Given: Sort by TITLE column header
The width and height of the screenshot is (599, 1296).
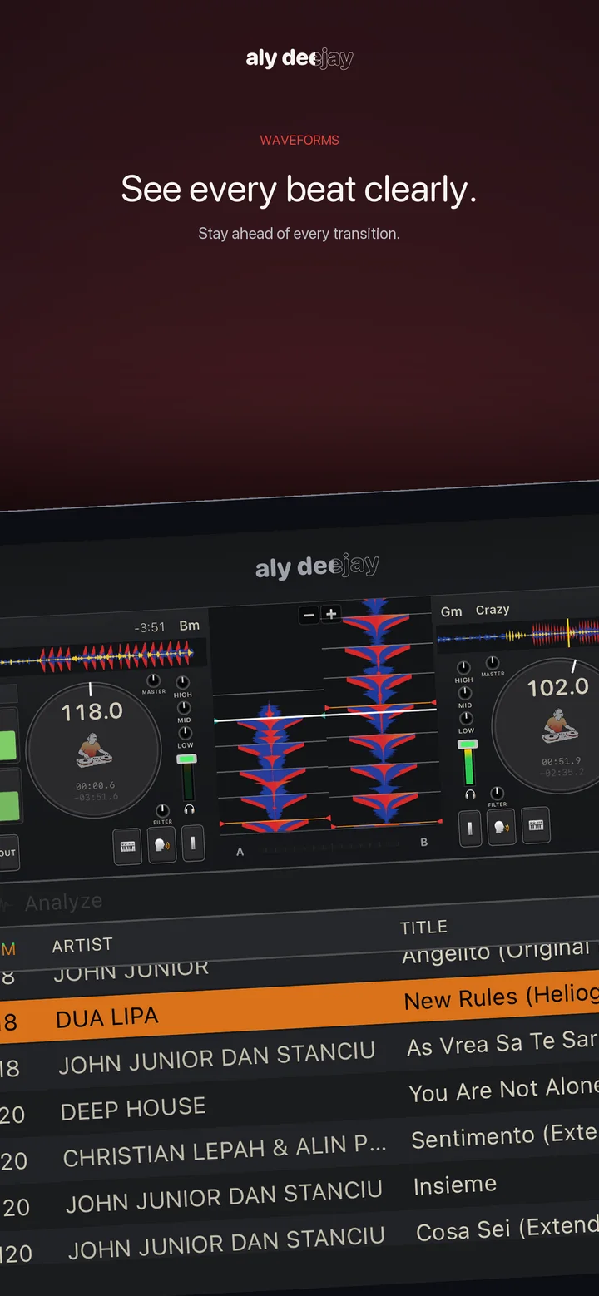Looking at the screenshot, I should pos(423,927).
